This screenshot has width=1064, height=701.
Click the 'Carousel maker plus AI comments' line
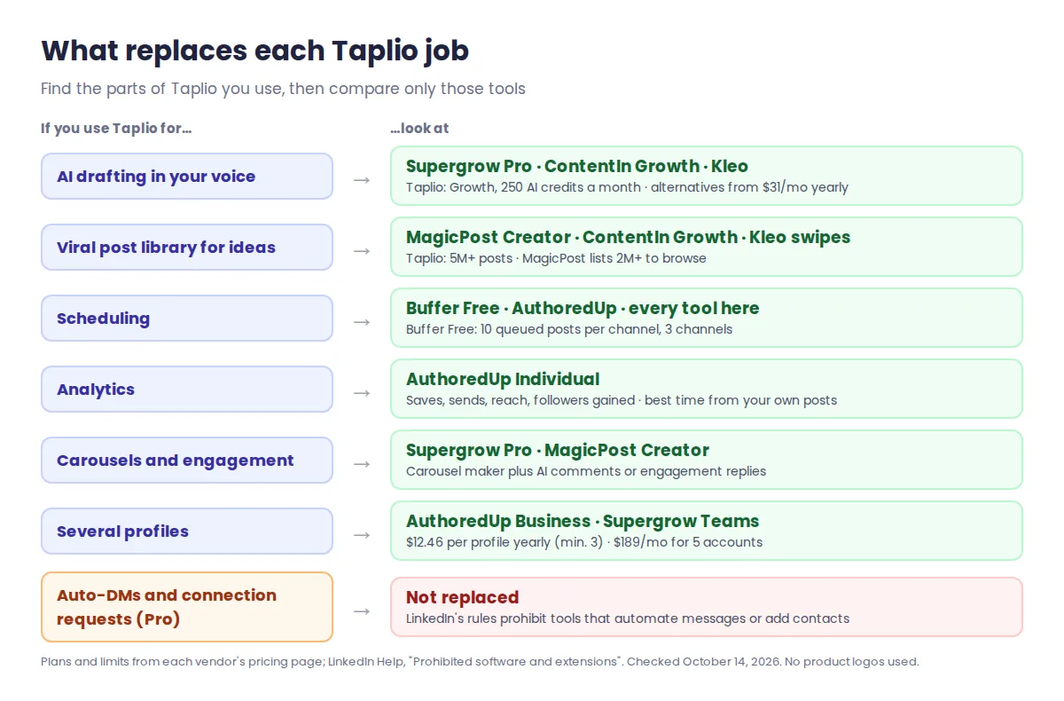pyautogui.click(x=586, y=471)
